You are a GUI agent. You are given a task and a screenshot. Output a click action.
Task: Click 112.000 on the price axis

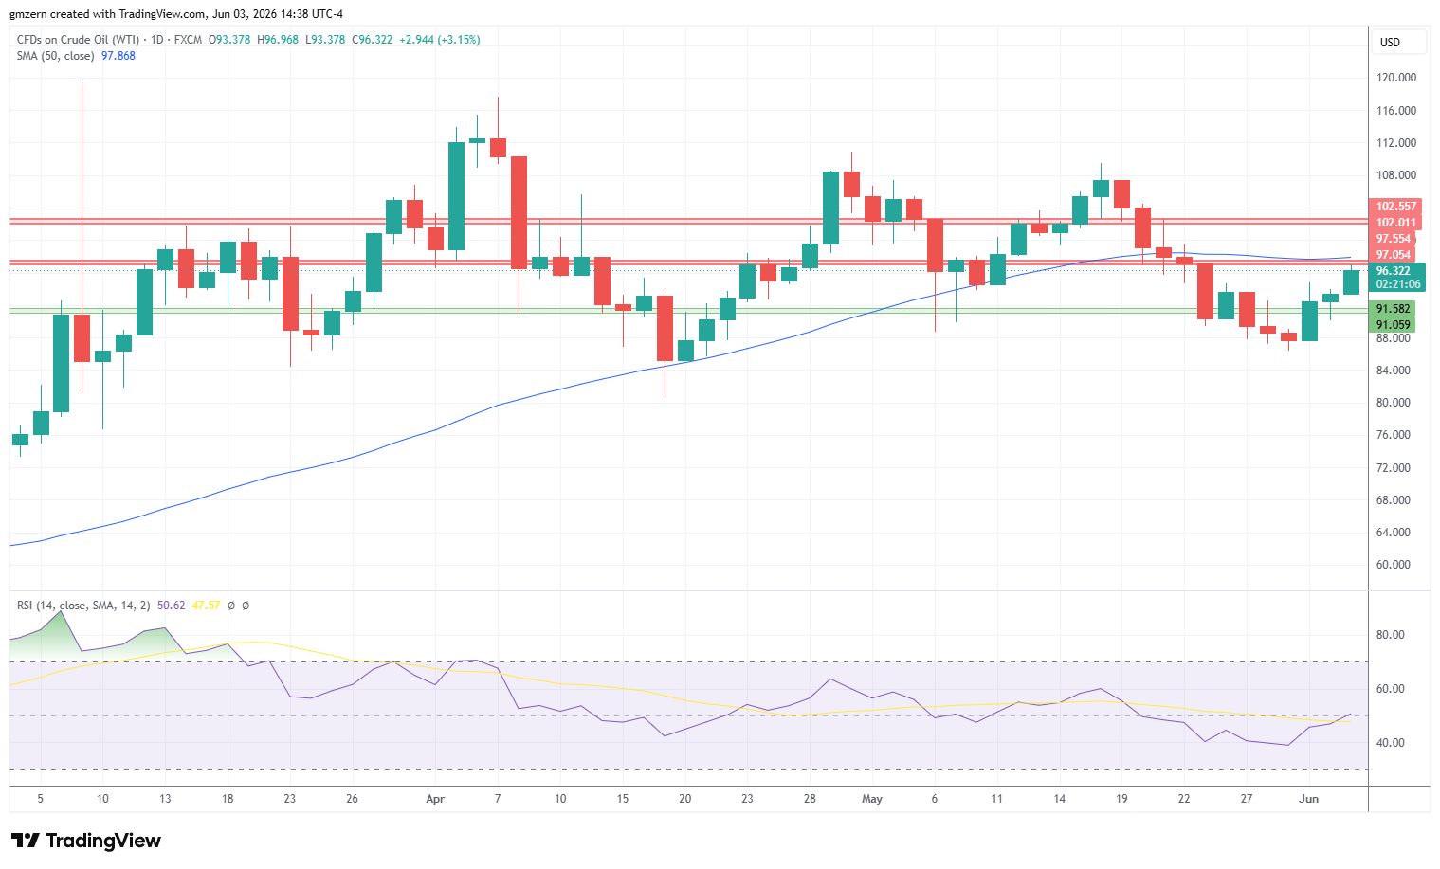pos(1396,143)
